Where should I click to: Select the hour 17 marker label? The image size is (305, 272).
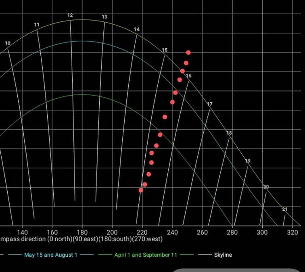click(210, 104)
